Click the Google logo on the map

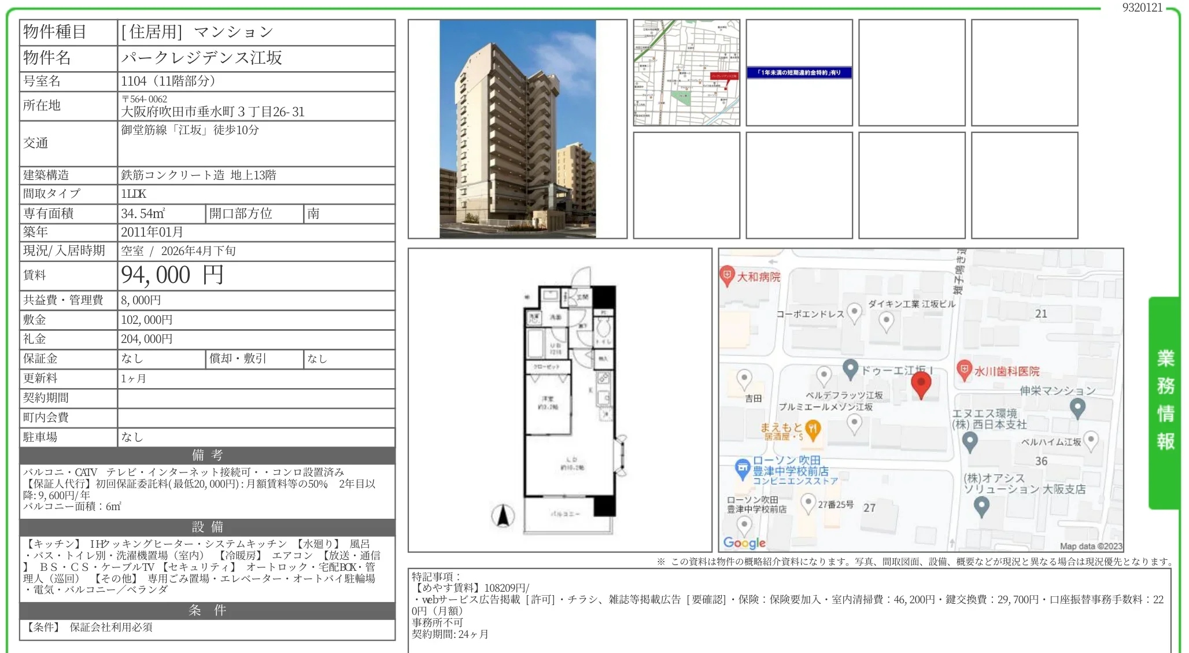click(744, 543)
